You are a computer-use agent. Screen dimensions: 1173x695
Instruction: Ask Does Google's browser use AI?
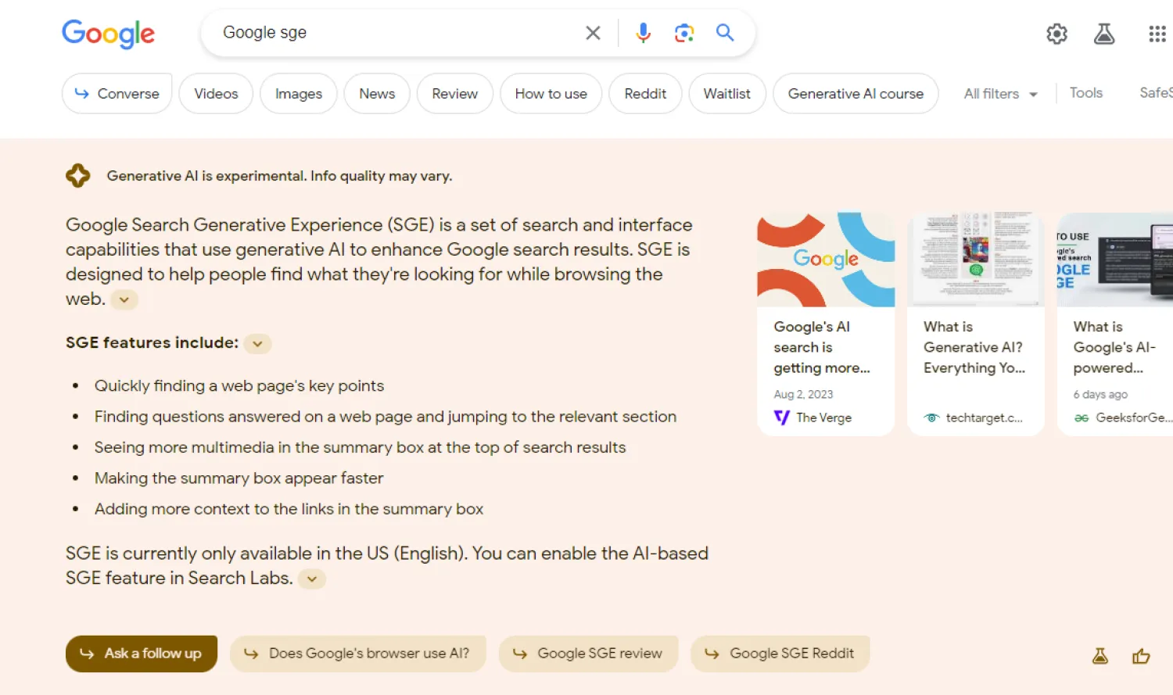pos(358,654)
